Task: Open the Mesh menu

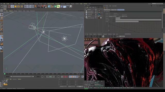Action: tap(19, 4)
